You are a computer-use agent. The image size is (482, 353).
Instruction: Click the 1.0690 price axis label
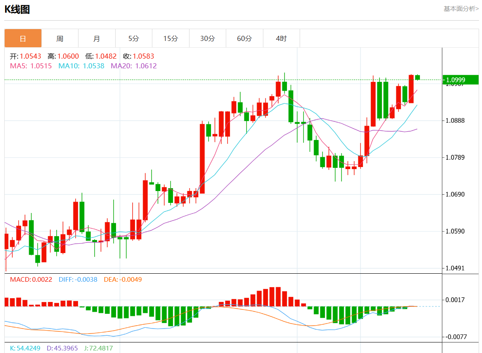pyautogui.click(x=455, y=194)
